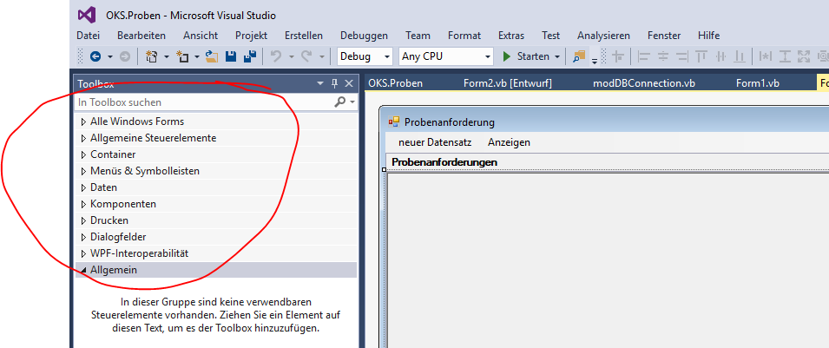Viewport: 829px width, 348px height.
Task: Click the Align Centers layout icon
Action: point(663,56)
